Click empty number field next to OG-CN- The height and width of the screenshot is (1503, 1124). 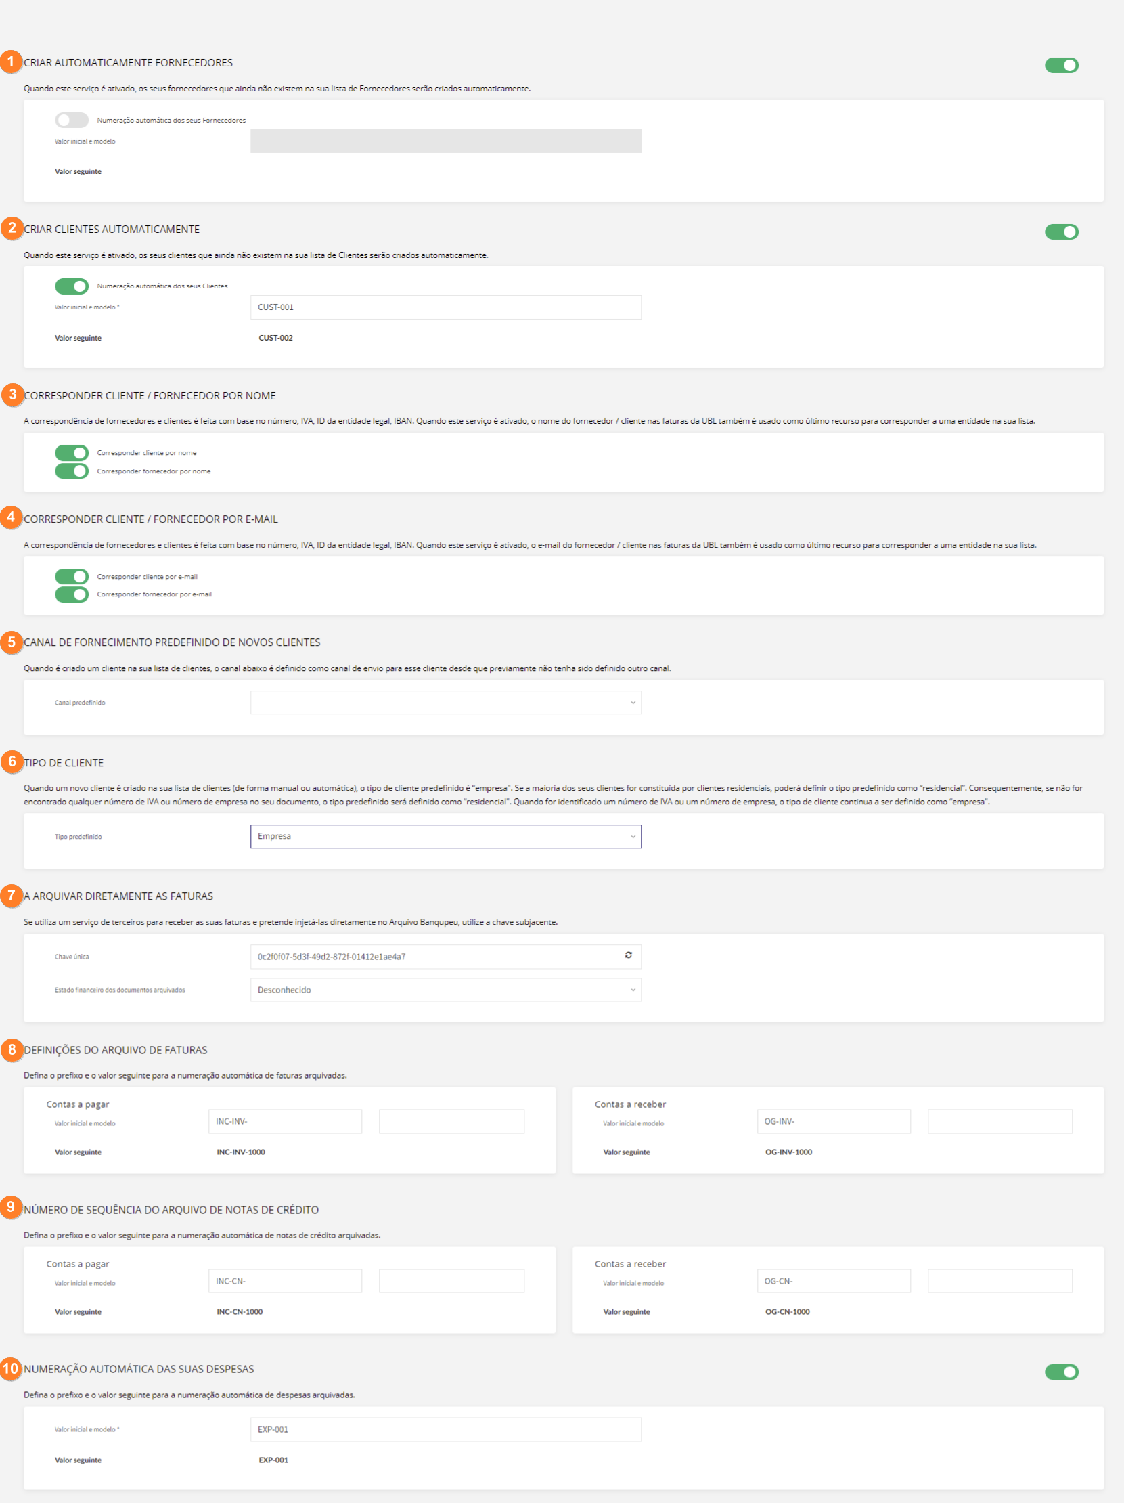(x=1000, y=1281)
